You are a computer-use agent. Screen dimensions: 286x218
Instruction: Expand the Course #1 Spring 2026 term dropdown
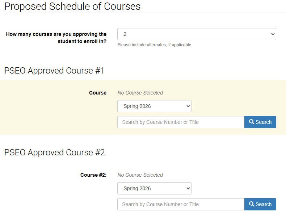click(154, 106)
